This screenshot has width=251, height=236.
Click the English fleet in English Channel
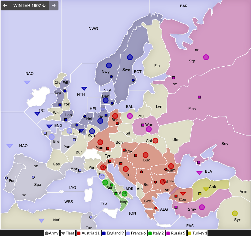point(49,126)
